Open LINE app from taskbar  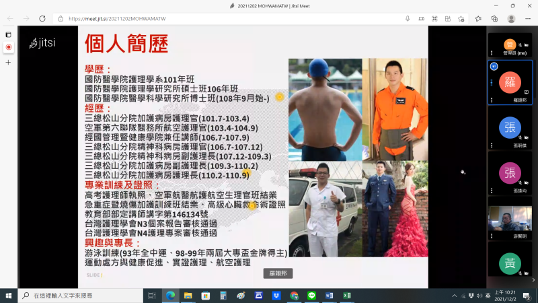coord(312,296)
